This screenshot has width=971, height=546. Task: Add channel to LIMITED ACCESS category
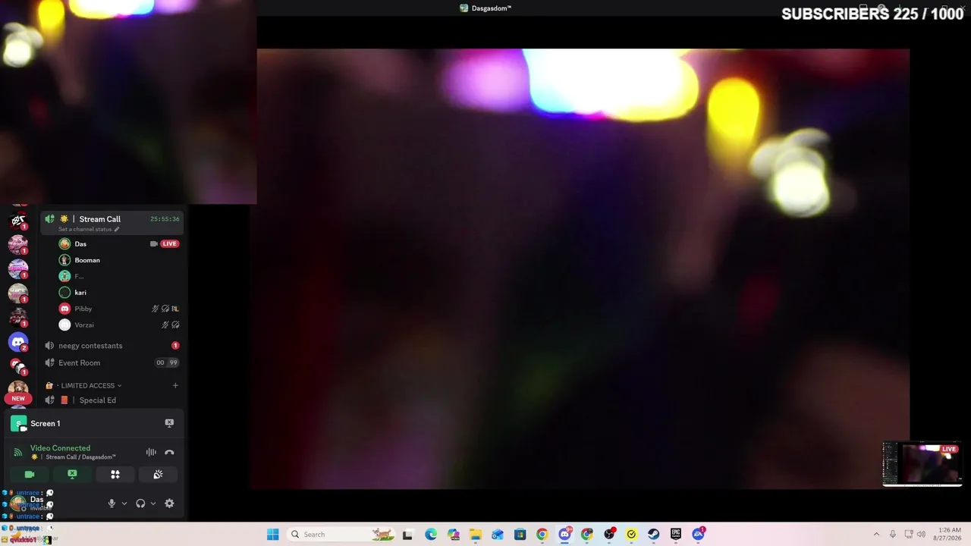pyautogui.click(x=175, y=385)
